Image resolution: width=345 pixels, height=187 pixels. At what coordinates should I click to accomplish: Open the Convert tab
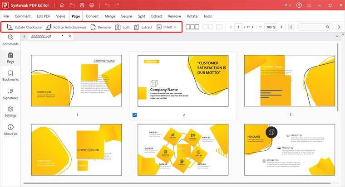pos(92,16)
